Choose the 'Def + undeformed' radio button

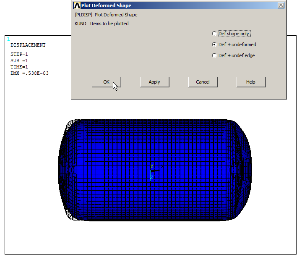tap(215, 45)
